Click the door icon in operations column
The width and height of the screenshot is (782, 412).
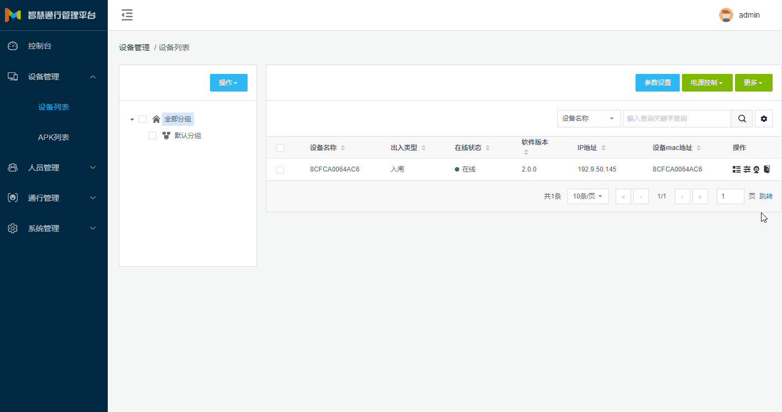point(767,169)
